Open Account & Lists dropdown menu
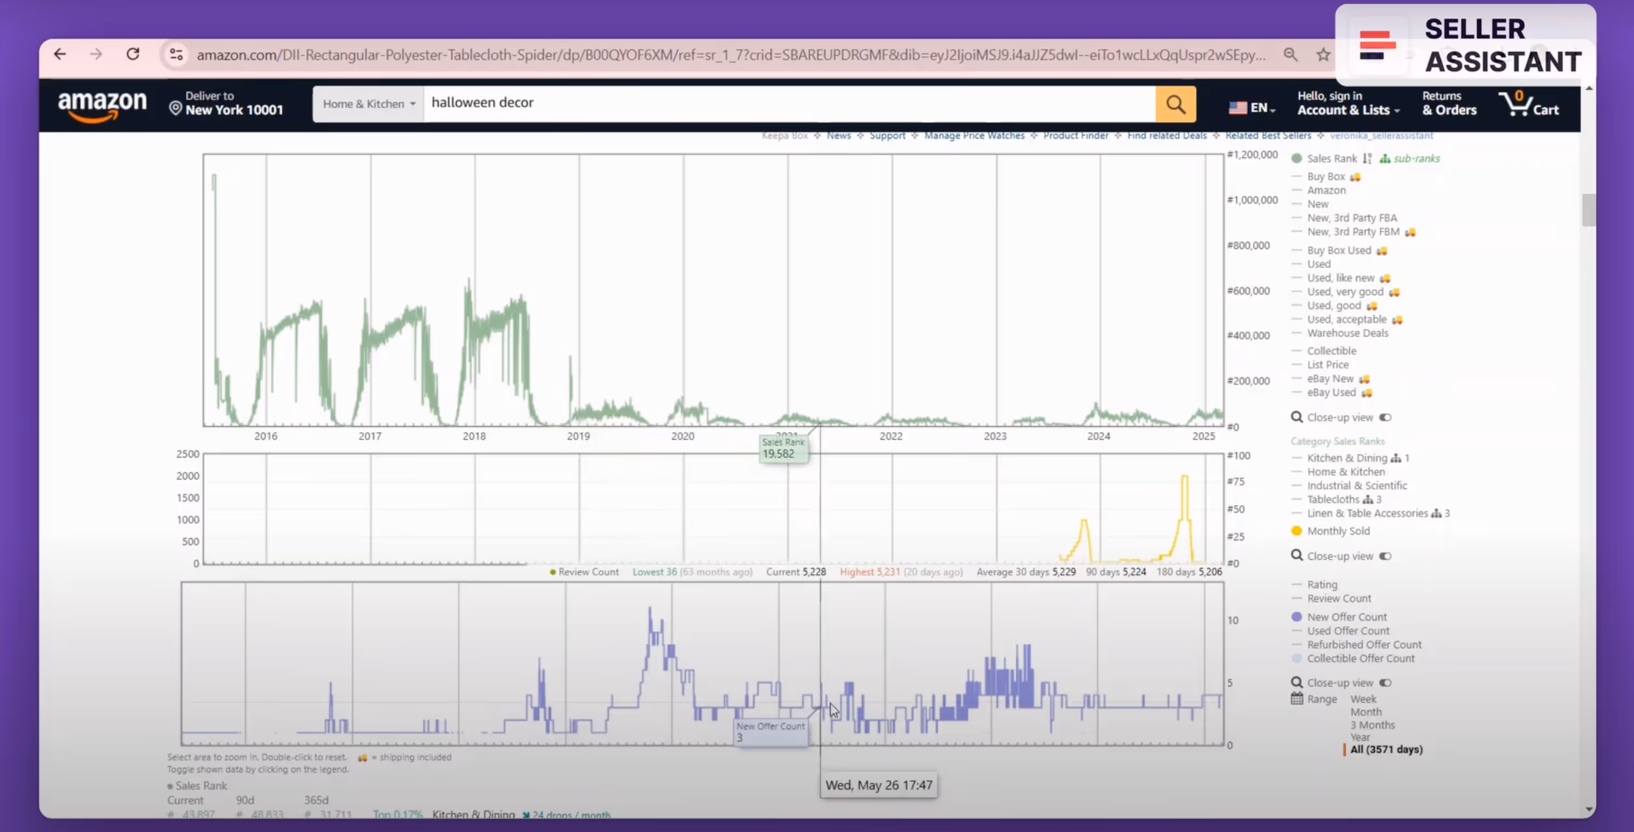This screenshot has height=832, width=1634. [1348, 110]
